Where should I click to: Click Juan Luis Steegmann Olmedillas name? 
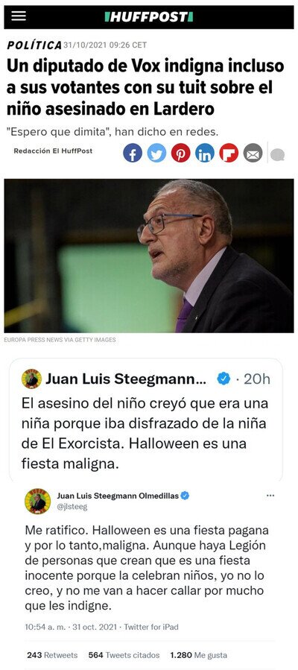(118, 496)
